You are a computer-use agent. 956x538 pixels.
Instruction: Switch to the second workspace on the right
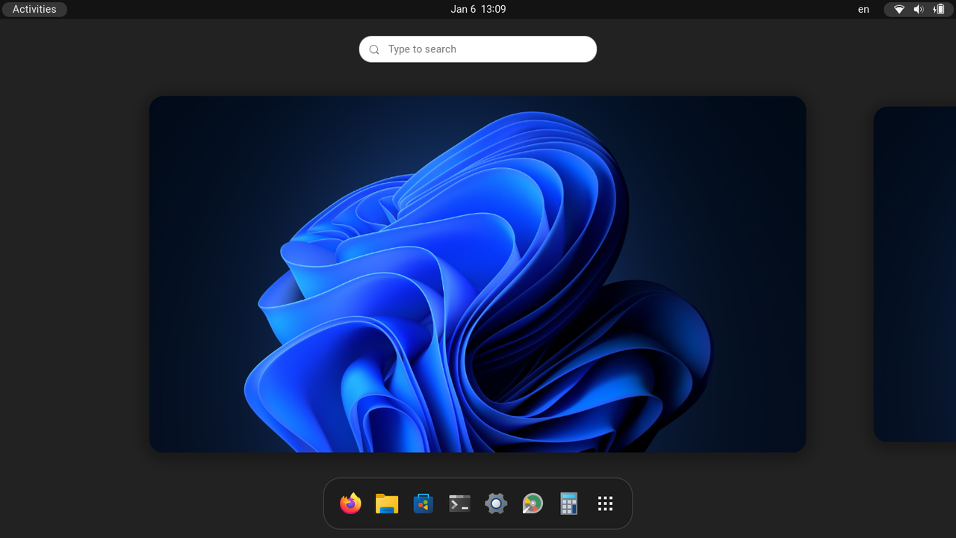pos(915,274)
